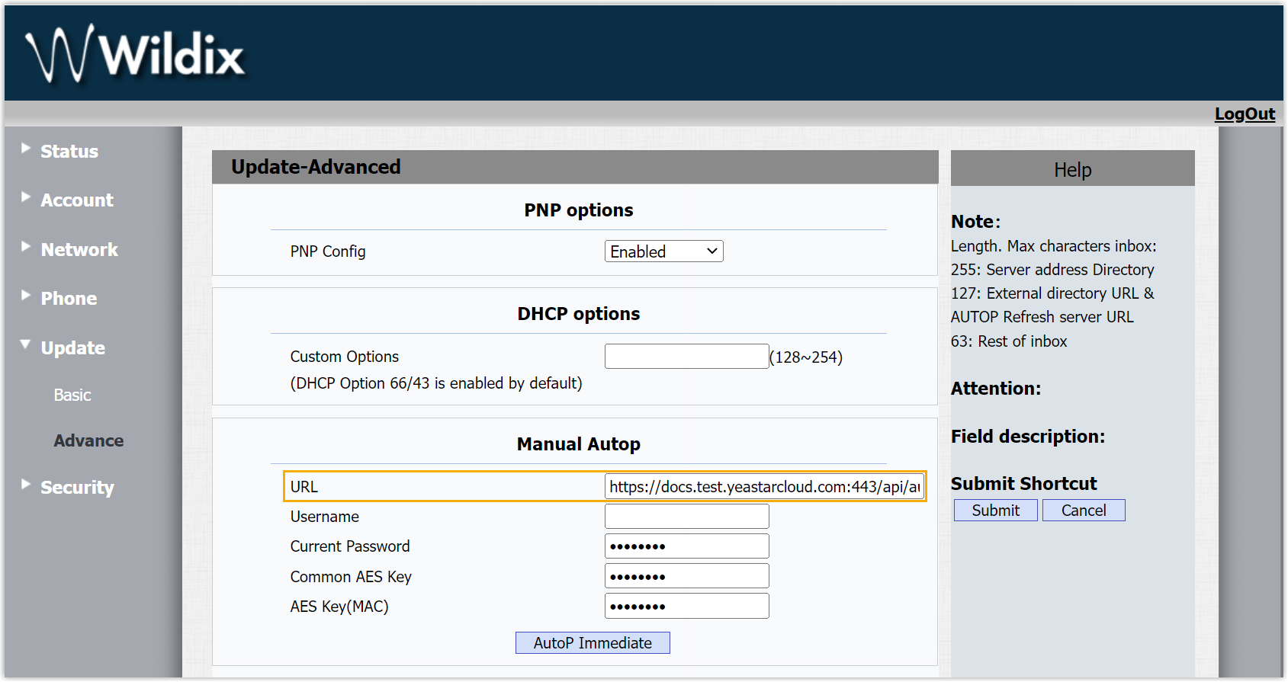The image size is (1288, 682).
Task: Click the Wildix logo in header
Action: [136, 54]
